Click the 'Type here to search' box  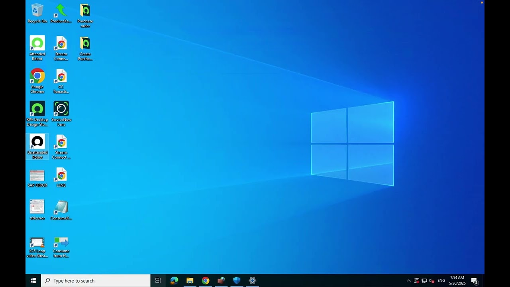pos(96,281)
